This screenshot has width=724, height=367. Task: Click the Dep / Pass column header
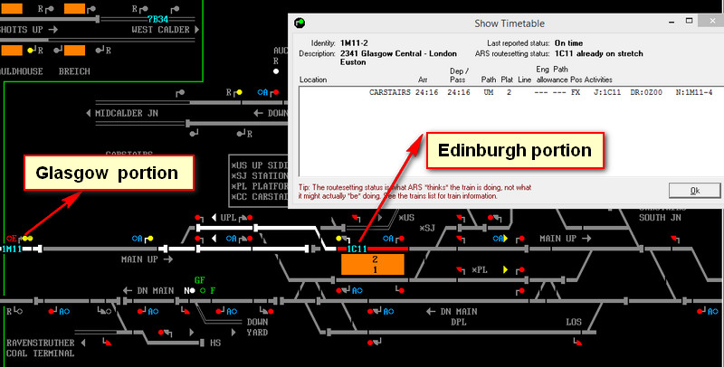click(459, 75)
